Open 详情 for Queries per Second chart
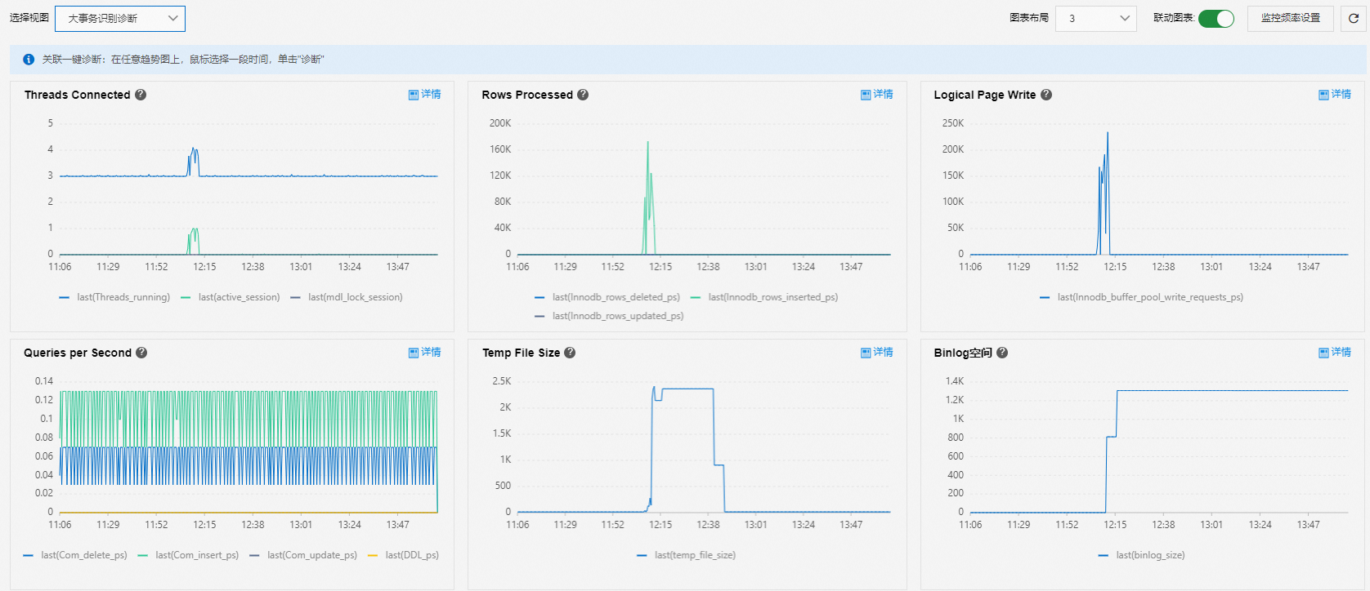 425,353
